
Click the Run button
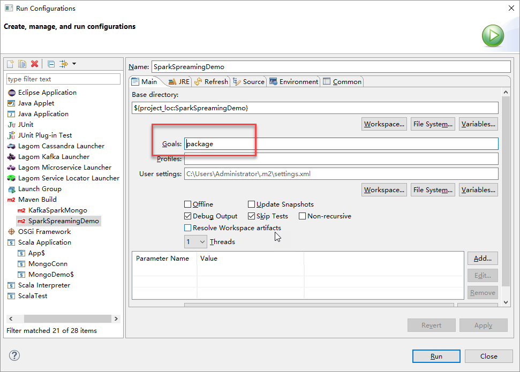pos(436,356)
